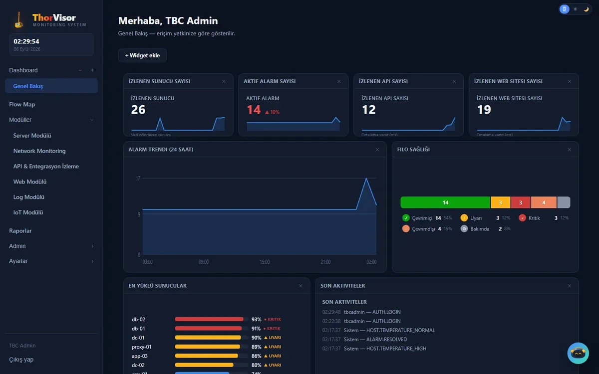599x374 pixels.
Task: Close the Aktif Alarm Sayısı widget
Action: tap(339, 81)
